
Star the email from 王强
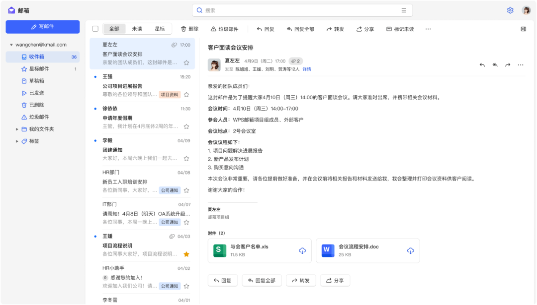click(x=186, y=95)
